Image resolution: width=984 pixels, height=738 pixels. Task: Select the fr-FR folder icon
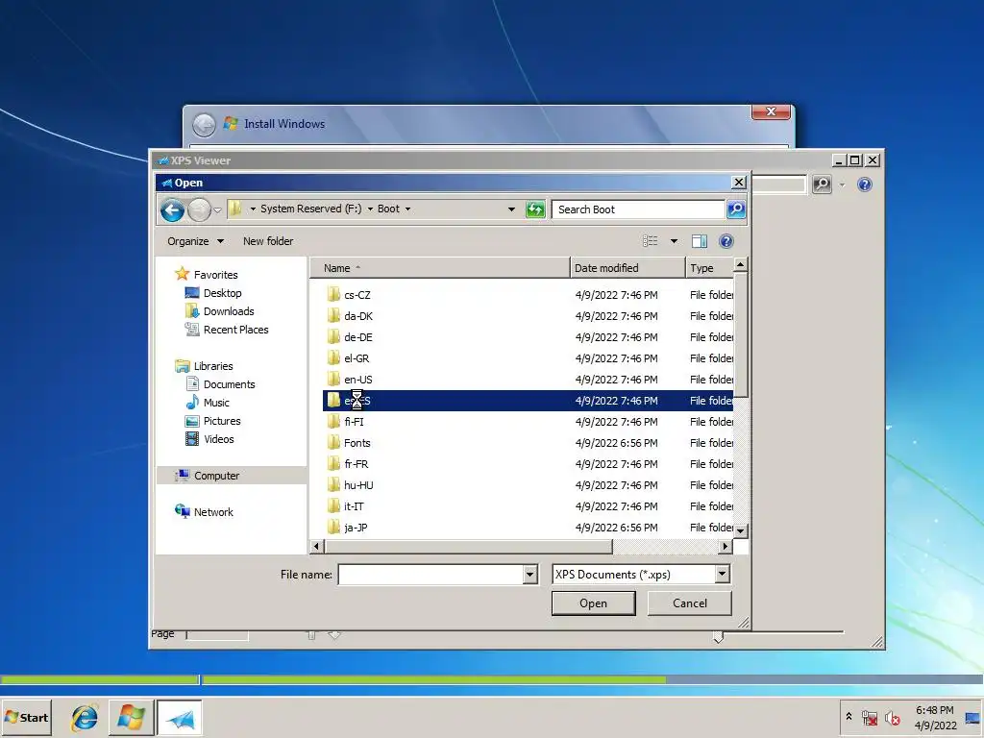[333, 464]
